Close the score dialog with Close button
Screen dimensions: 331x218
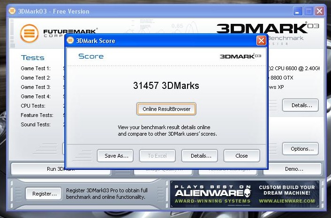click(241, 156)
